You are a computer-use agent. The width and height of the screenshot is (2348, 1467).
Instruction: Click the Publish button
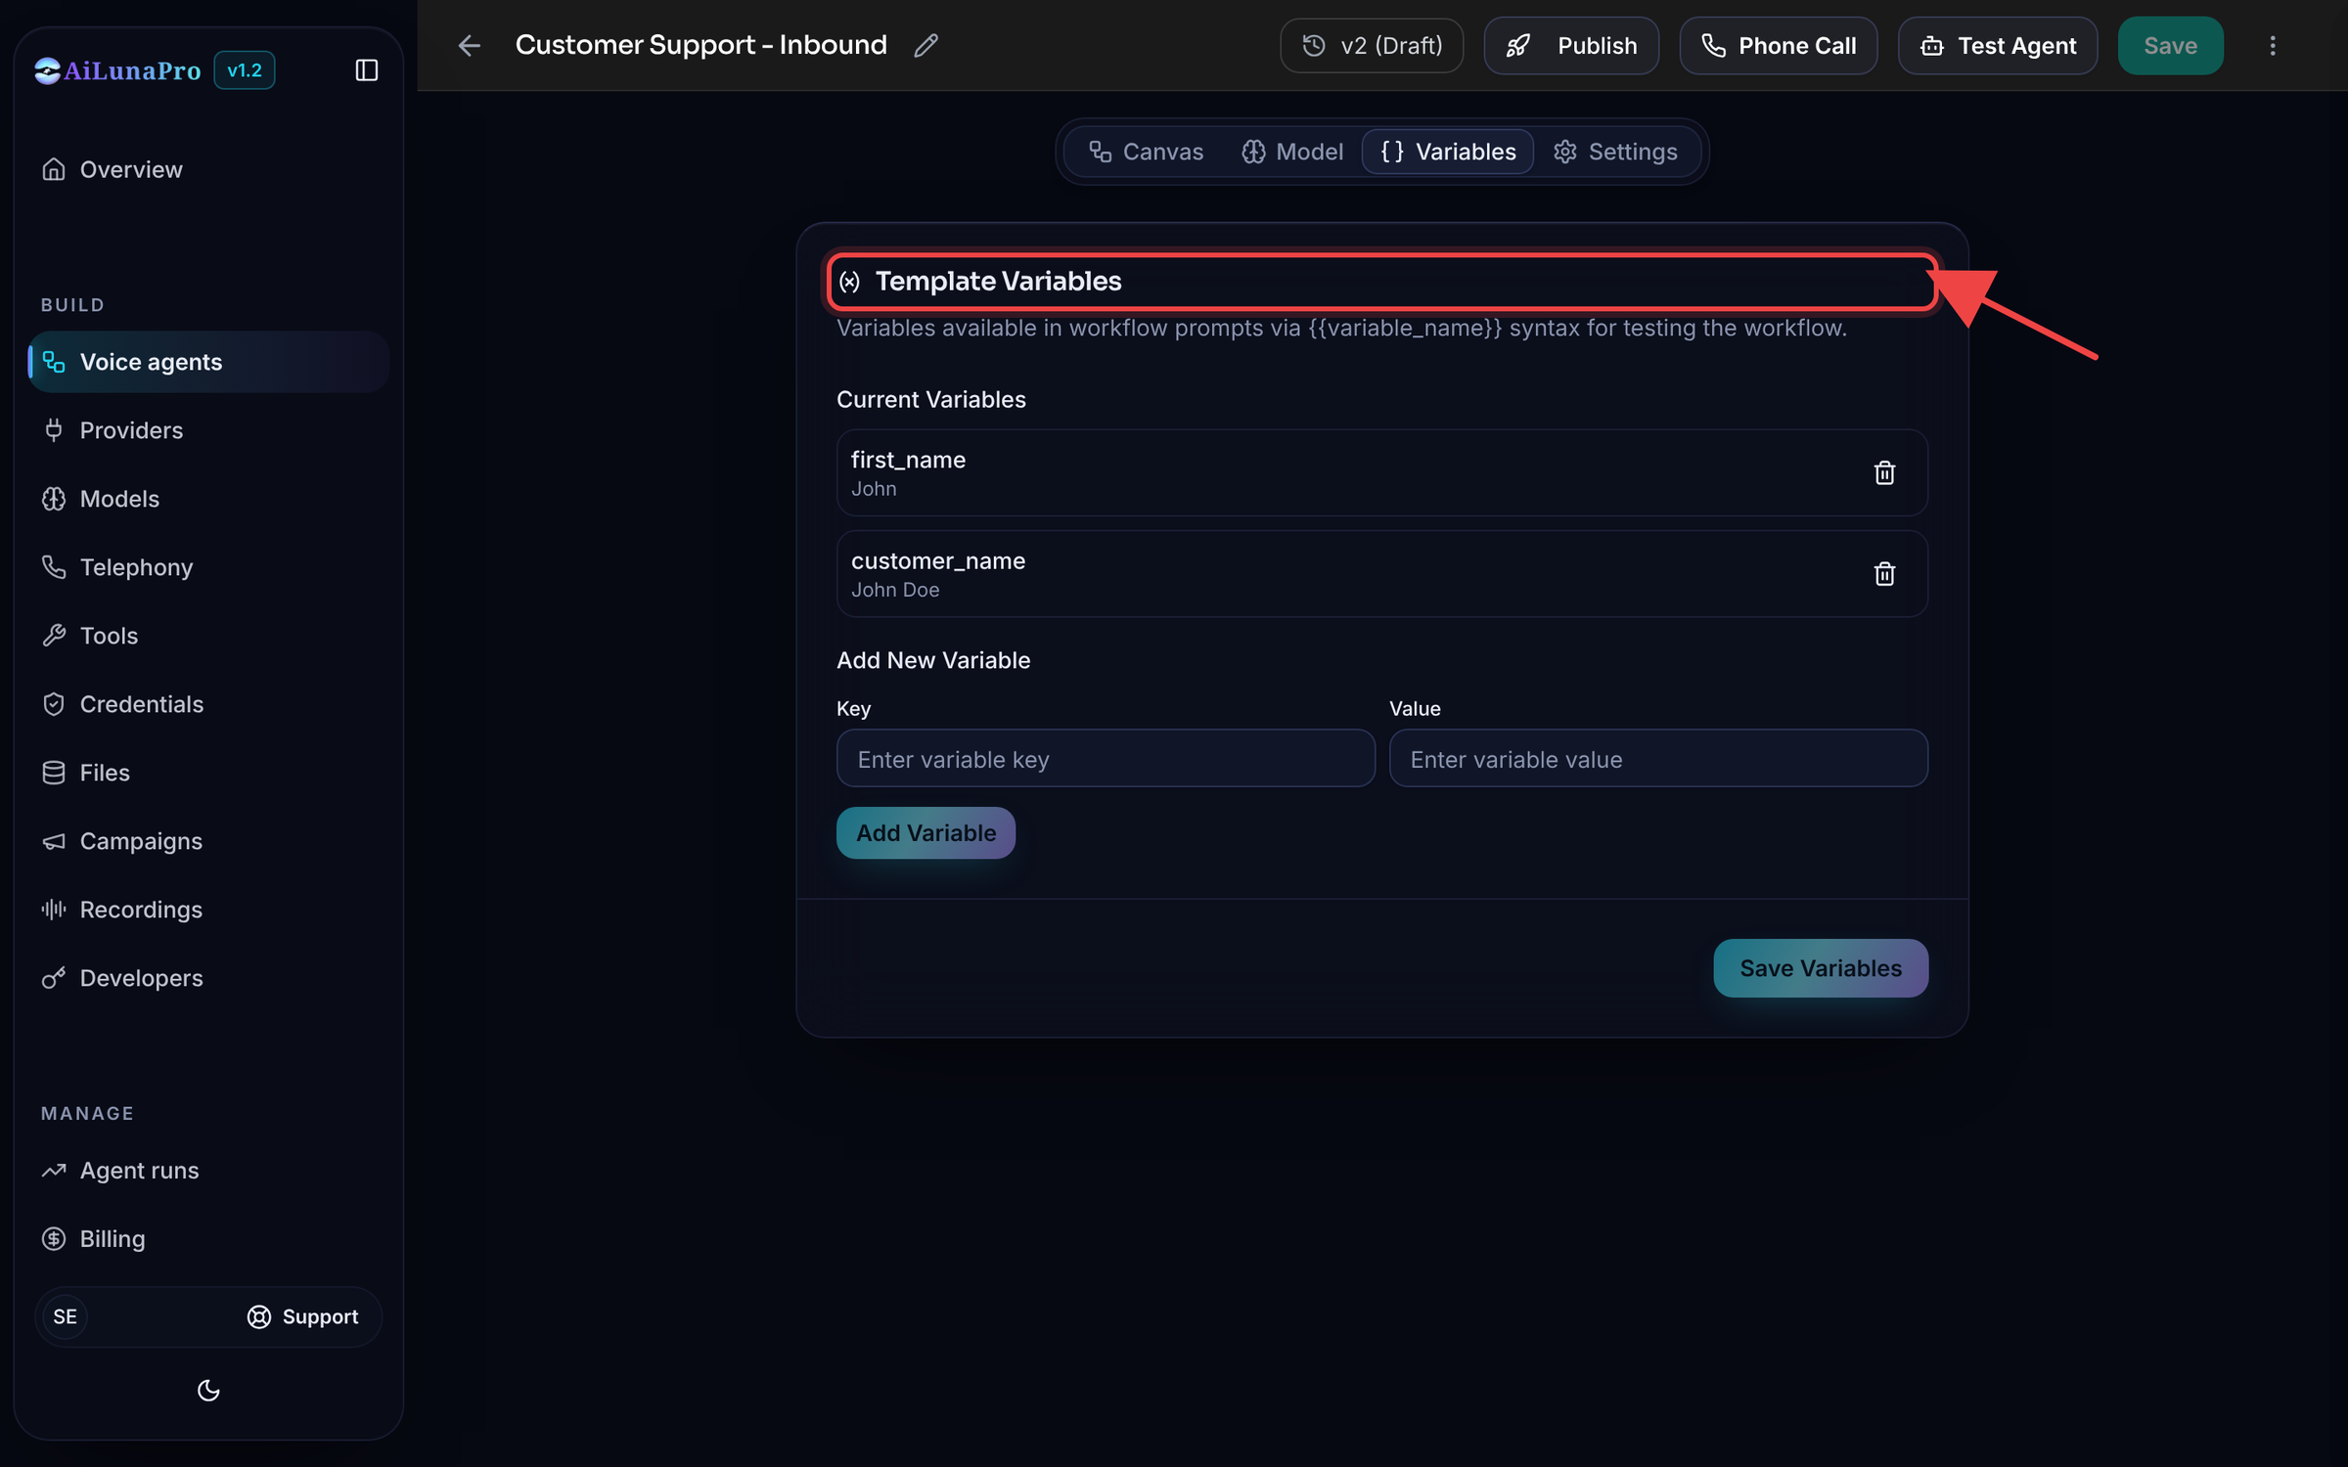tap(1571, 45)
